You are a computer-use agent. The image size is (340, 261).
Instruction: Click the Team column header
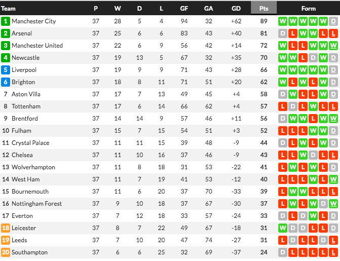coord(8,9)
